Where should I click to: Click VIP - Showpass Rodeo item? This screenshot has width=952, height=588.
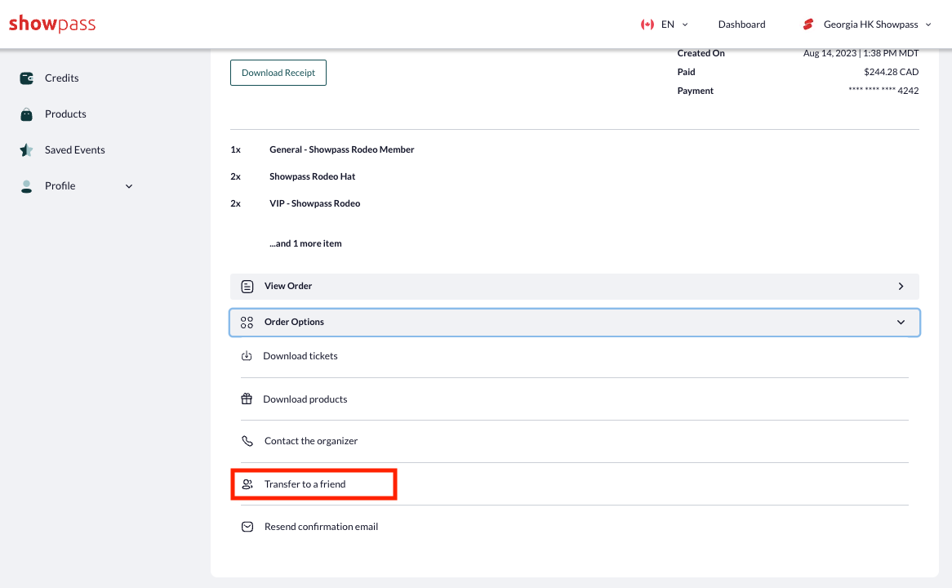pos(315,203)
